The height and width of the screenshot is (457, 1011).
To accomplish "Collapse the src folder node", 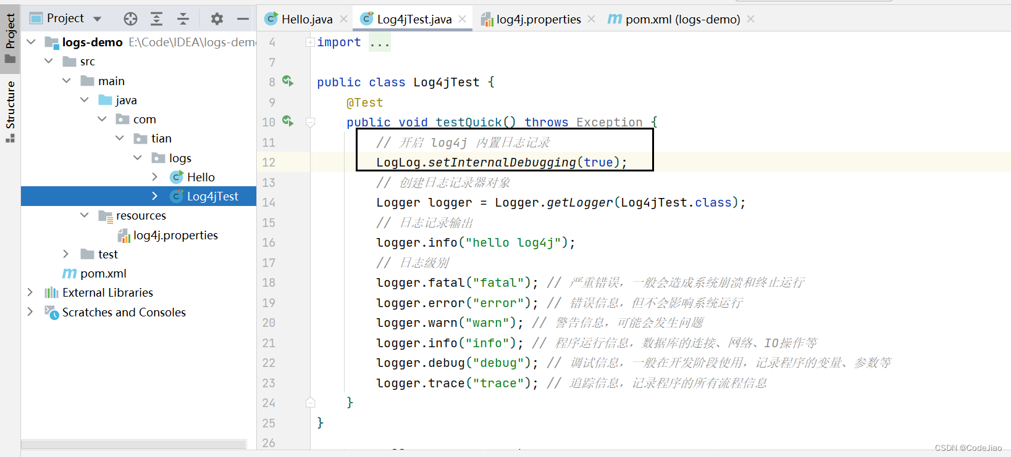I will click(49, 61).
